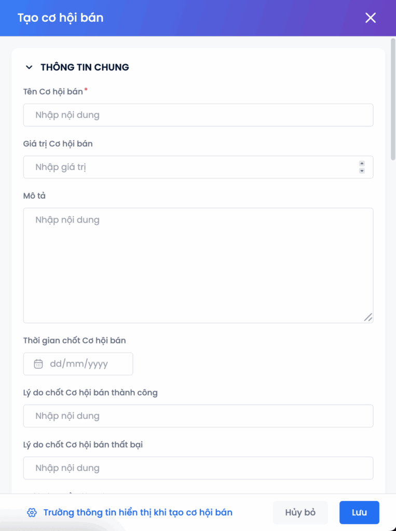Increase value with the up stepper arrow
Viewport: 396px width, 531px height.
coord(362,164)
